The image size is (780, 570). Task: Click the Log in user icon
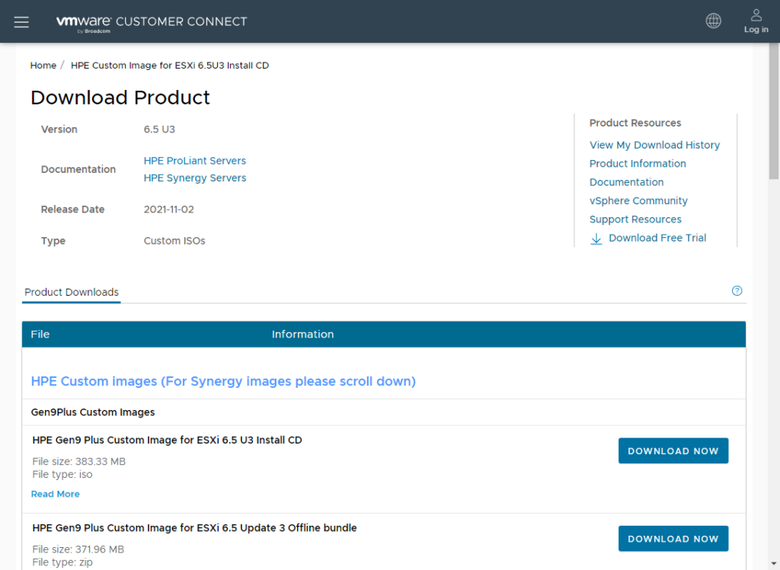click(x=756, y=21)
